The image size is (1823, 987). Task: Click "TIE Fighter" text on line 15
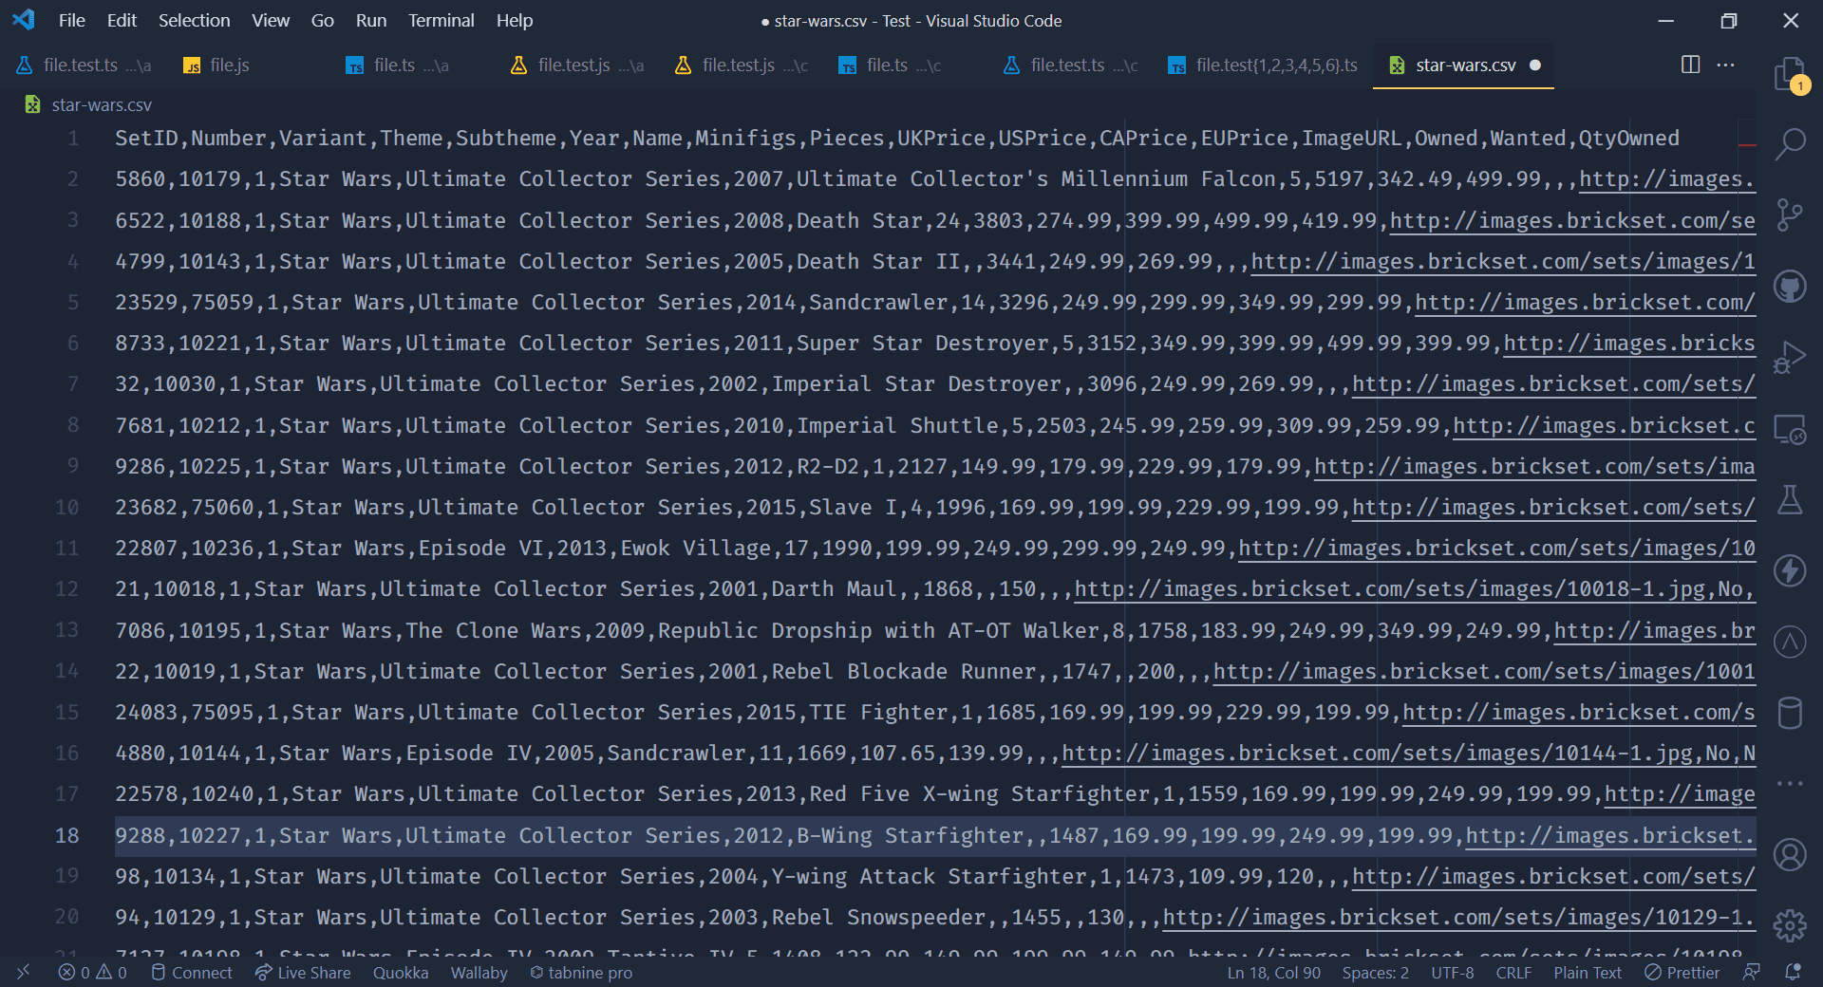878,713
